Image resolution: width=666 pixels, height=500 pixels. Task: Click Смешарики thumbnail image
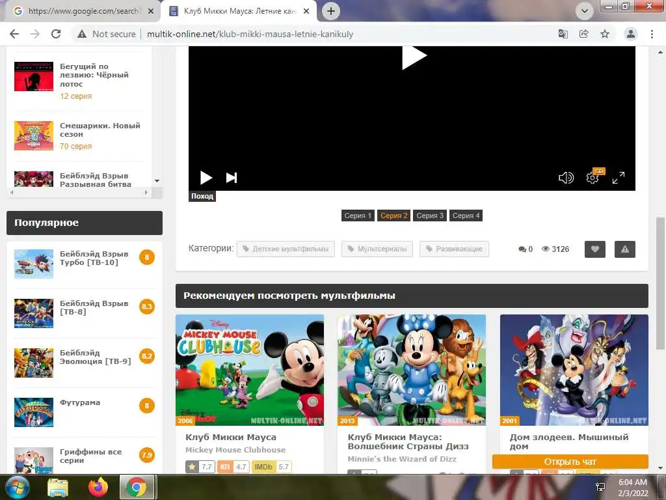point(34,135)
